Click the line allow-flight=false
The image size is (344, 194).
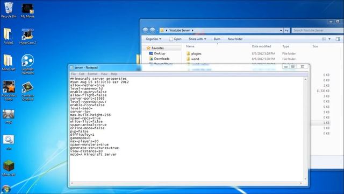(x=88, y=95)
